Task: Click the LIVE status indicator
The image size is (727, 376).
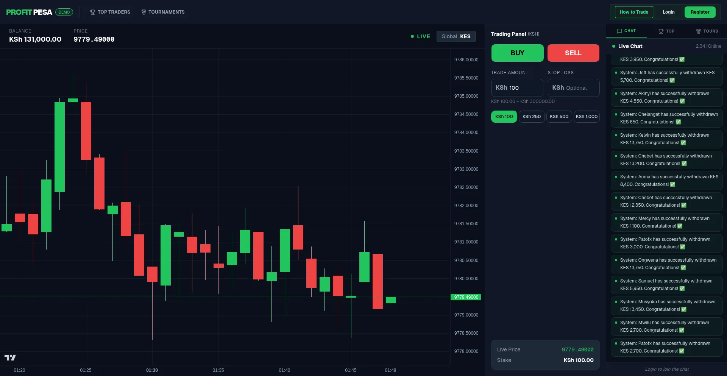Action: tap(420, 36)
